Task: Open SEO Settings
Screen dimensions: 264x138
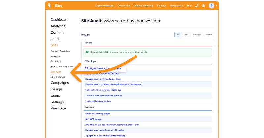Action: (x=58, y=77)
